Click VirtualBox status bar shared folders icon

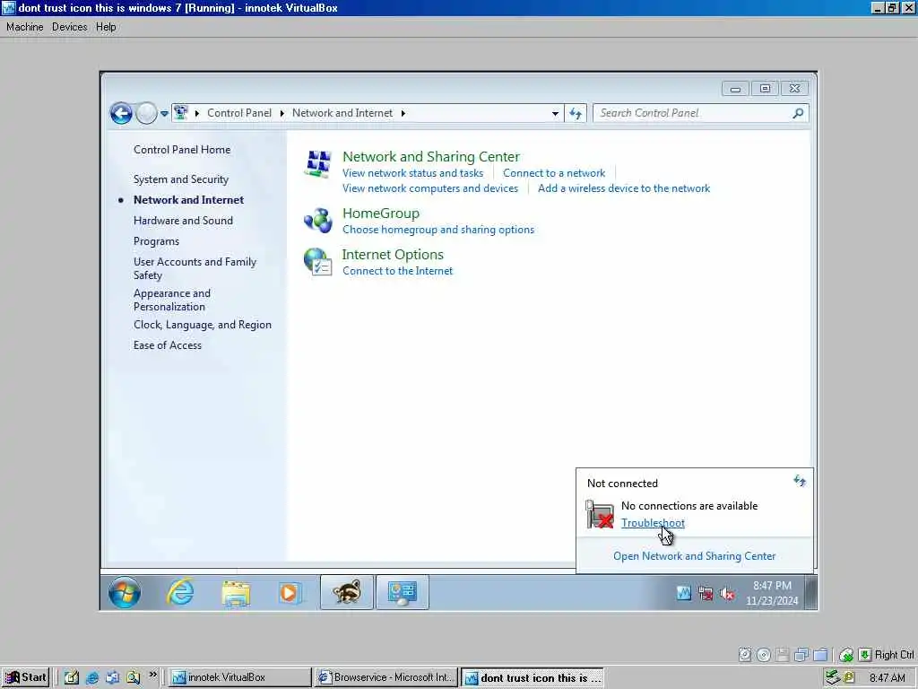point(821,655)
